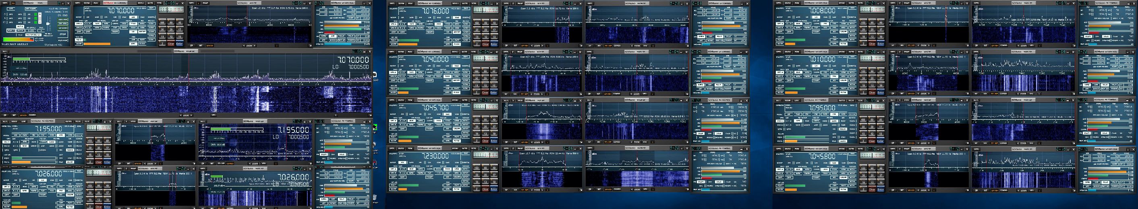
Task: Open SETT. on the 7.076.000 RX Control
Action: (x=392, y=3)
